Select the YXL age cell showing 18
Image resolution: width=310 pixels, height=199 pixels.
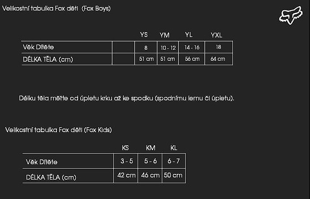(219, 47)
